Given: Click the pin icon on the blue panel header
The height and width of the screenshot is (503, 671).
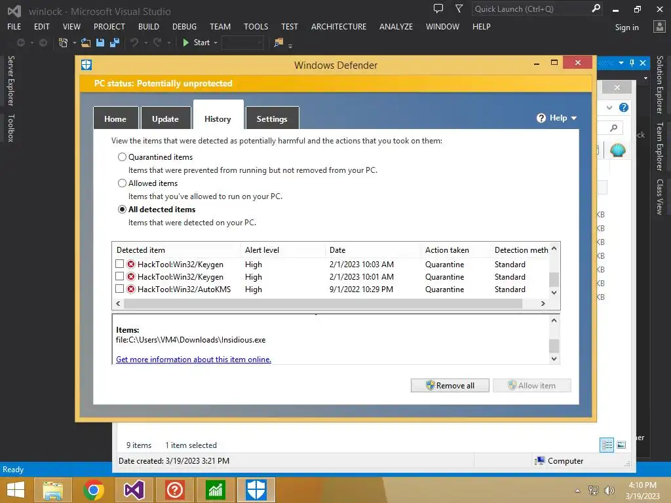Looking at the screenshot, I should [x=632, y=63].
